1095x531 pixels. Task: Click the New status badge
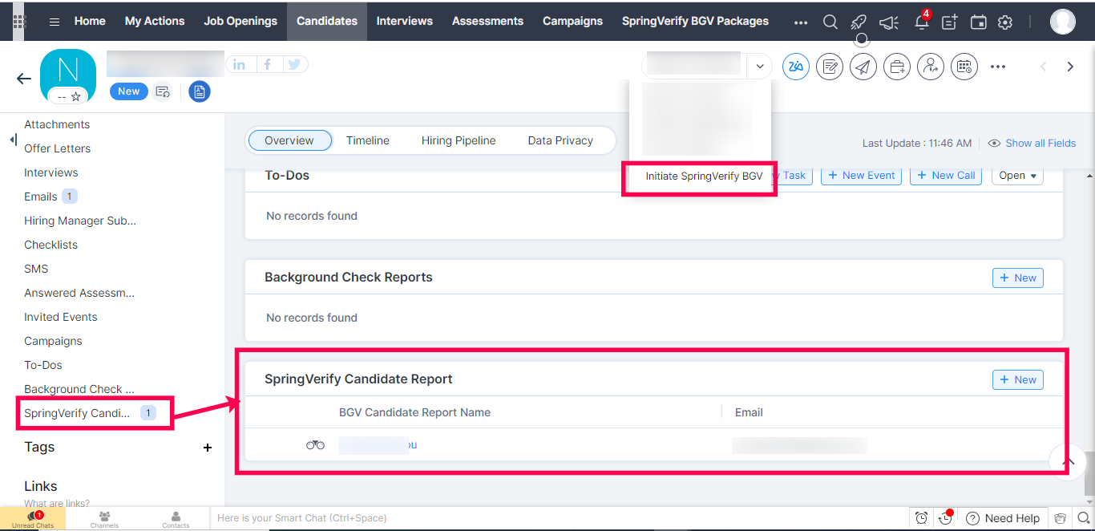click(129, 91)
